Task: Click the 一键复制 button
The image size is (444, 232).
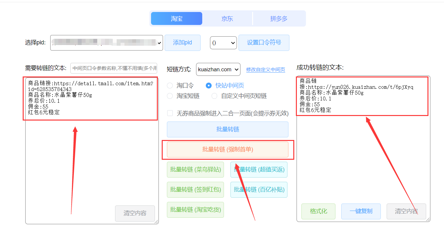Action: (361, 211)
